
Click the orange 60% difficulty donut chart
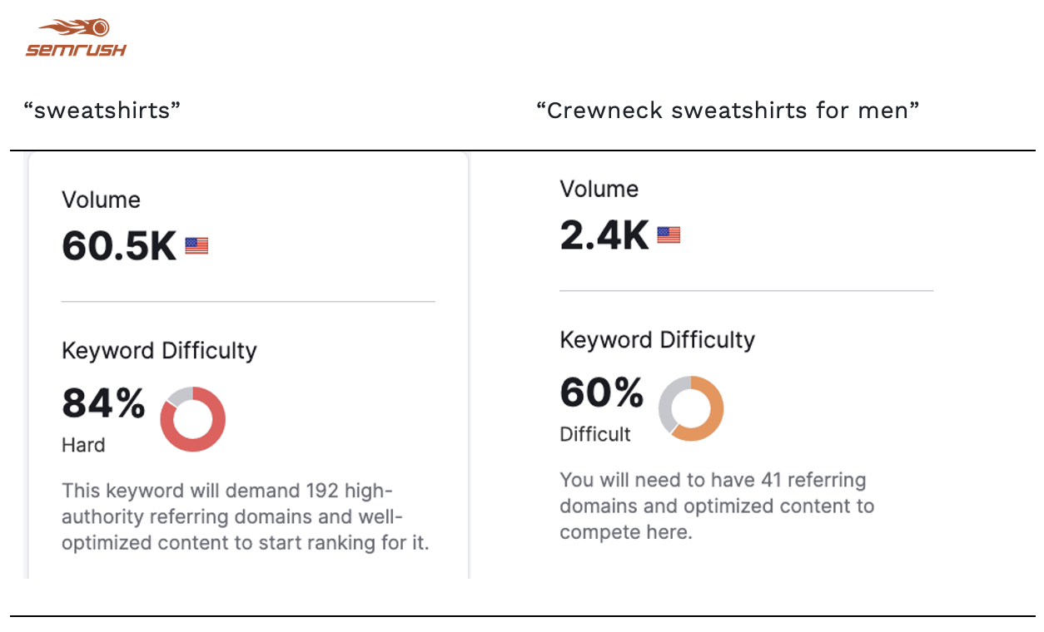pyautogui.click(x=691, y=408)
